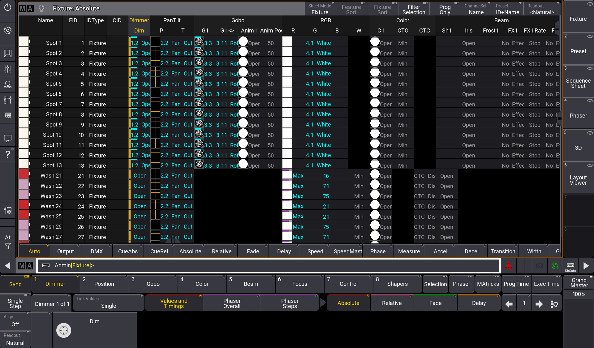Toggle Feature Sort option
Viewport: 594px width, 348px height.
[x=351, y=9]
